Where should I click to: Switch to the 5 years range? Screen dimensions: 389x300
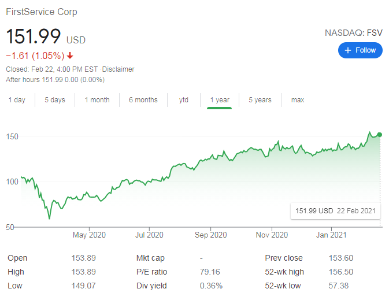(x=260, y=100)
